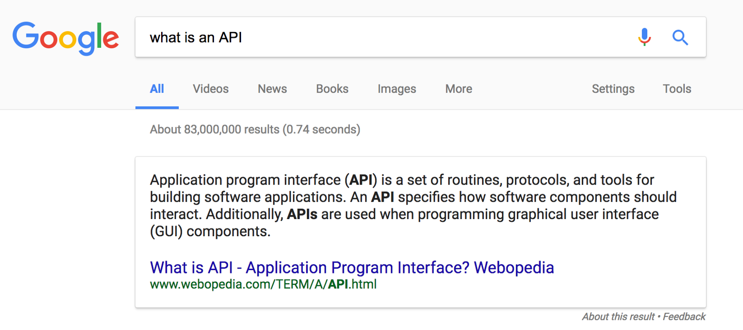Switch to the Videos tab
This screenshot has height=330, width=743.
[211, 89]
